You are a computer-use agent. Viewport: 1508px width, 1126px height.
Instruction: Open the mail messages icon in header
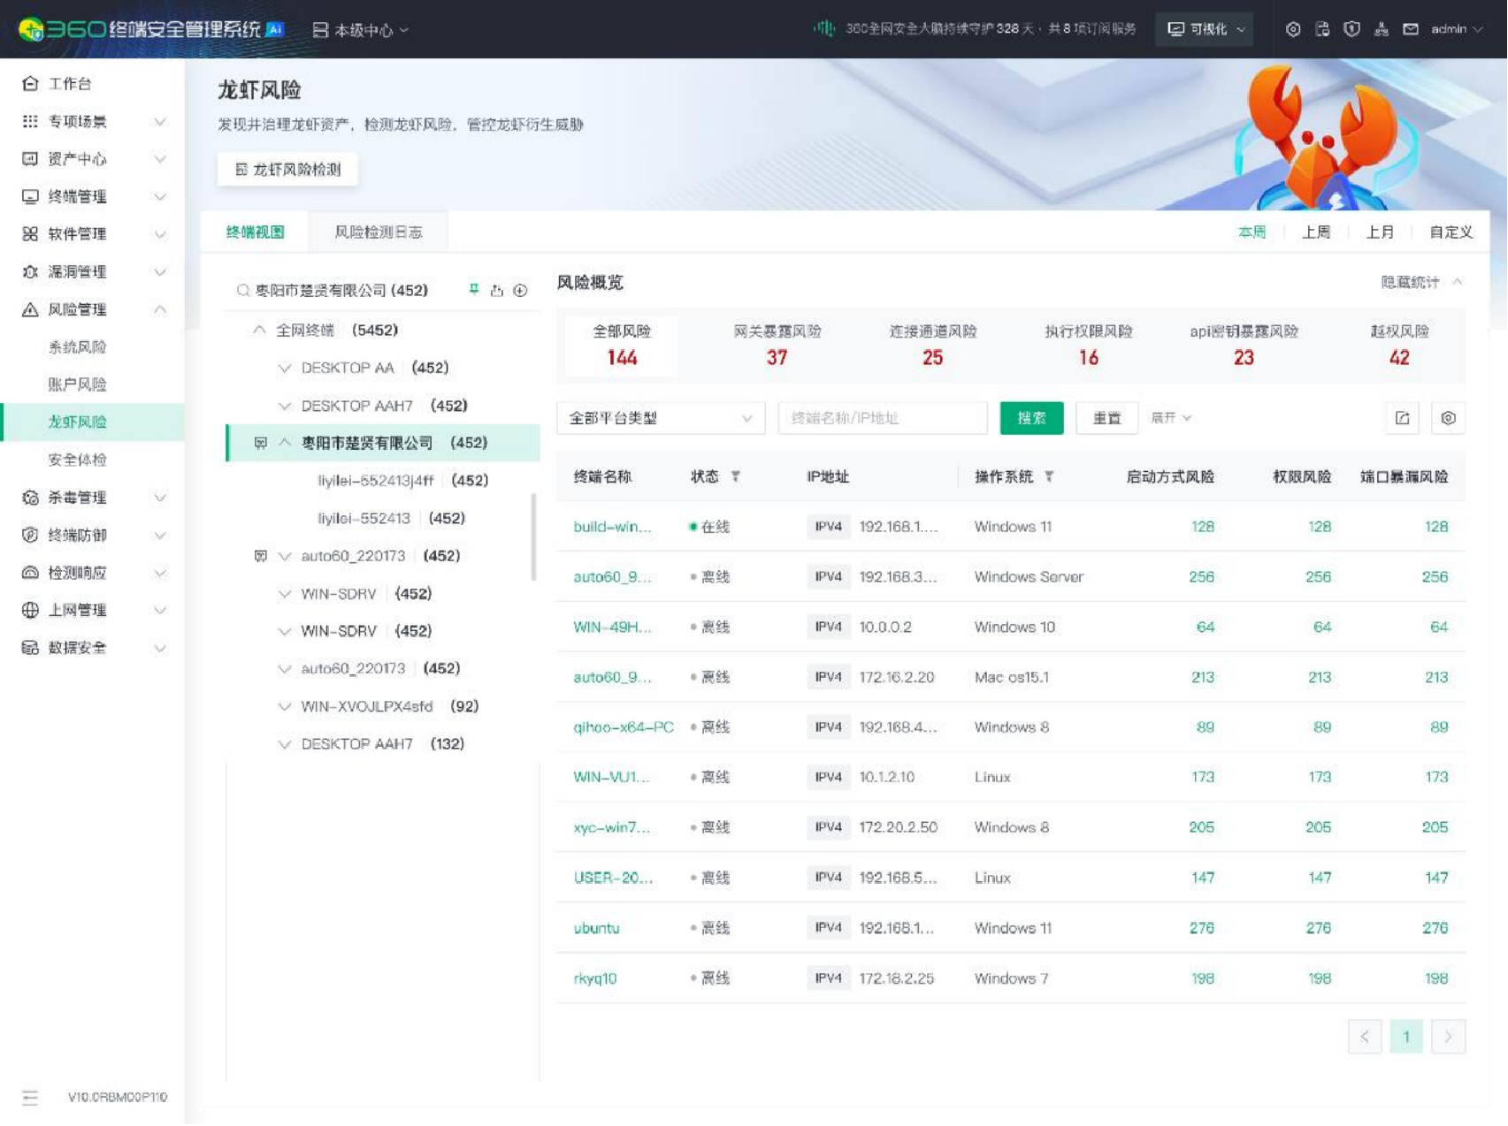1411,29
